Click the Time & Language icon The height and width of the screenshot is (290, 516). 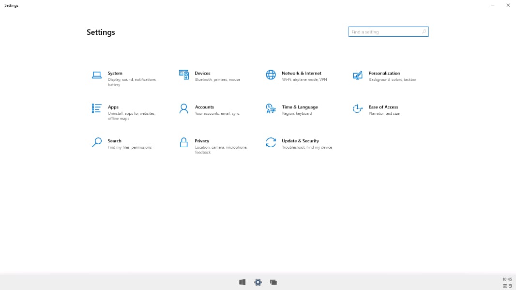[271, 108]
